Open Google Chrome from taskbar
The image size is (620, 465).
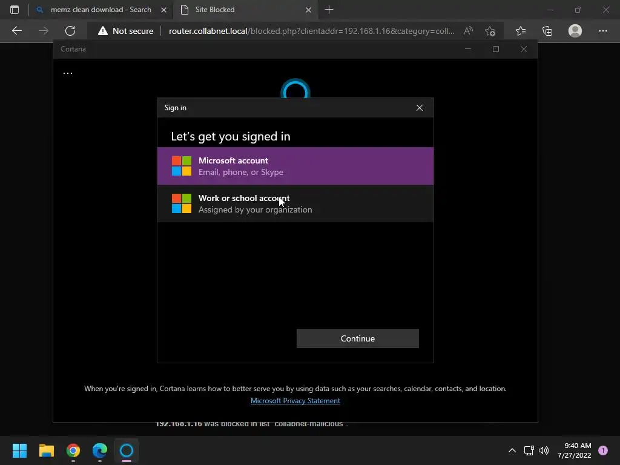(73, 450)
